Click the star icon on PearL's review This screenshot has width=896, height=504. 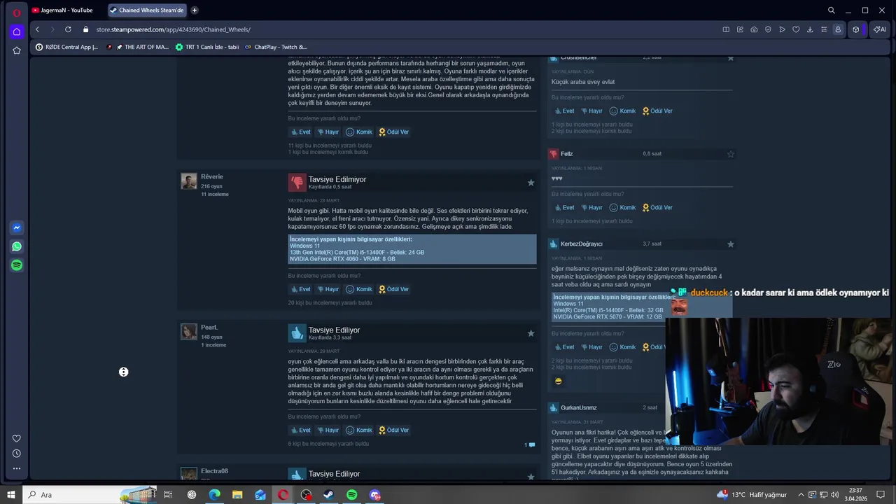click(531, 333)
